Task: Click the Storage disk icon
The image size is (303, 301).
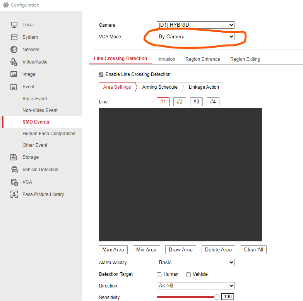Action: pos(14,157)
